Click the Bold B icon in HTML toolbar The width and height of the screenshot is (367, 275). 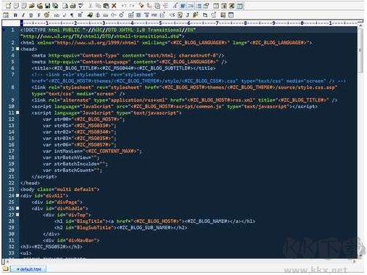click(15, 15)
